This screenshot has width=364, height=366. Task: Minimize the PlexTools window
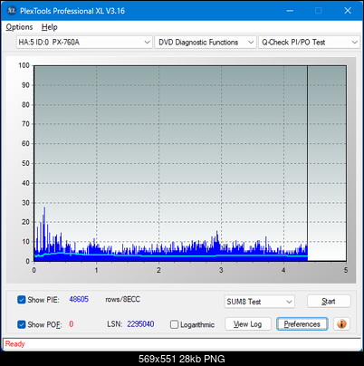coord(290,11)
